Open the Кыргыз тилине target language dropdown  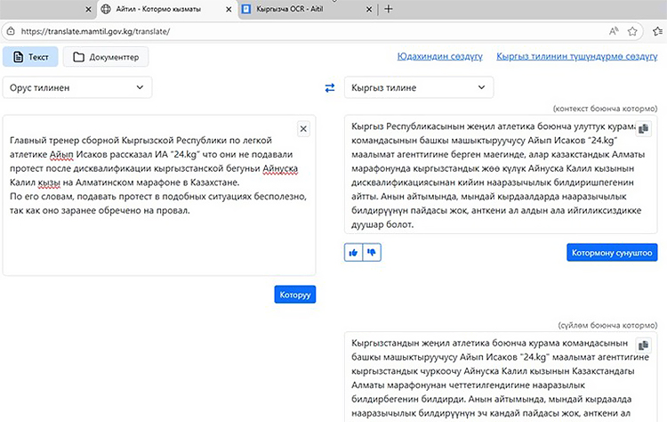[418, 88]
